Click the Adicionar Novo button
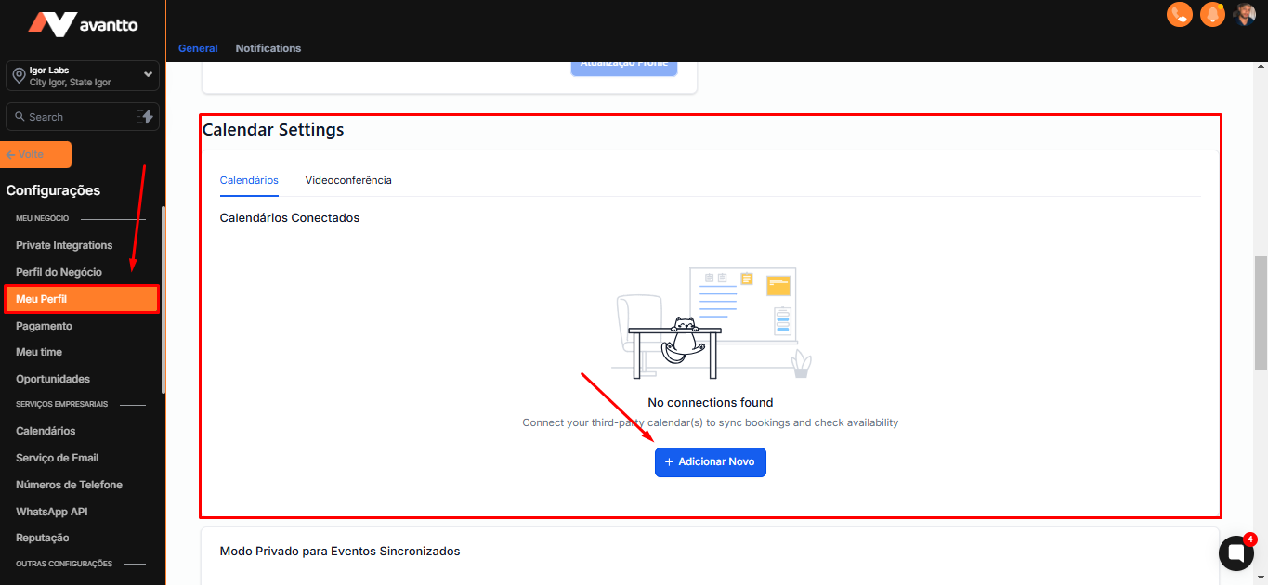The image size is (1268, 585). click(x=710, y=462)
